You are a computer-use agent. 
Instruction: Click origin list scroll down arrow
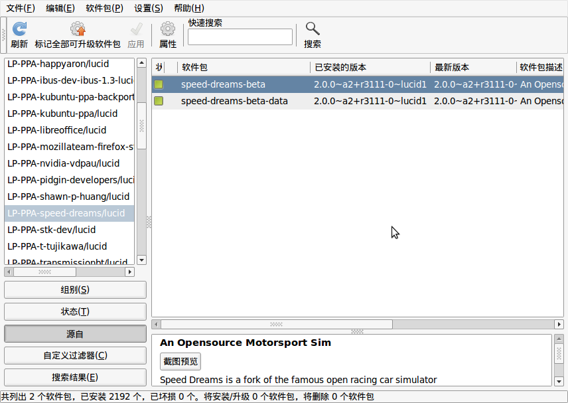click(141, 260)
